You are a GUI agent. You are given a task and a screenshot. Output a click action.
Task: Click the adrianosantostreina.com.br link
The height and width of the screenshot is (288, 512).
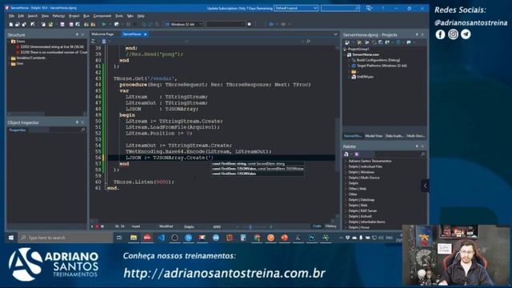[224, 273]
